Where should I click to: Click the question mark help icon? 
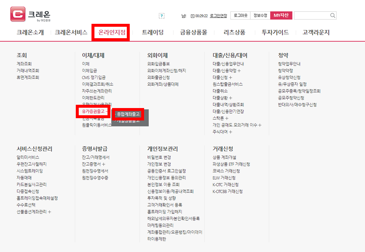coord(161,16)
